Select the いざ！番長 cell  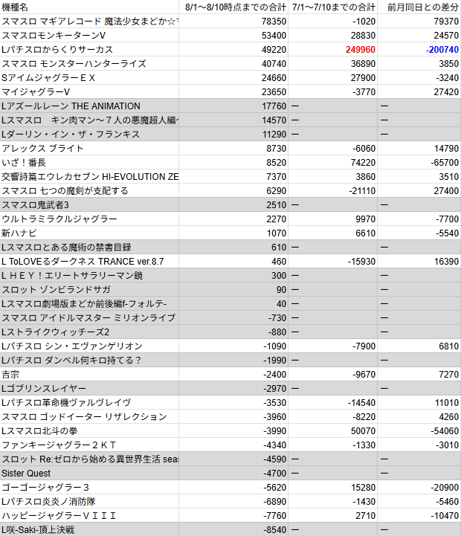pyautogui.click(x=89, y=162)
